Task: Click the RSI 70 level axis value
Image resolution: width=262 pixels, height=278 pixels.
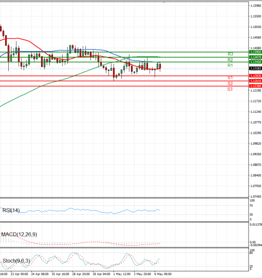Action: click(x=251, y=206)
